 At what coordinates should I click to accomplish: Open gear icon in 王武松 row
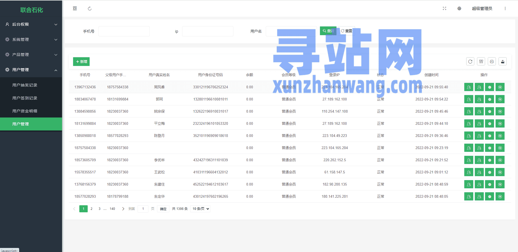pos(490,172)
